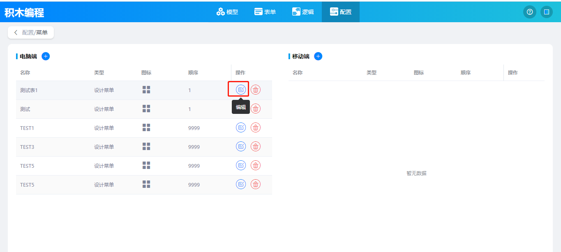
Task: Edit the TEST3 menu entry
Action: coord(241,146)
